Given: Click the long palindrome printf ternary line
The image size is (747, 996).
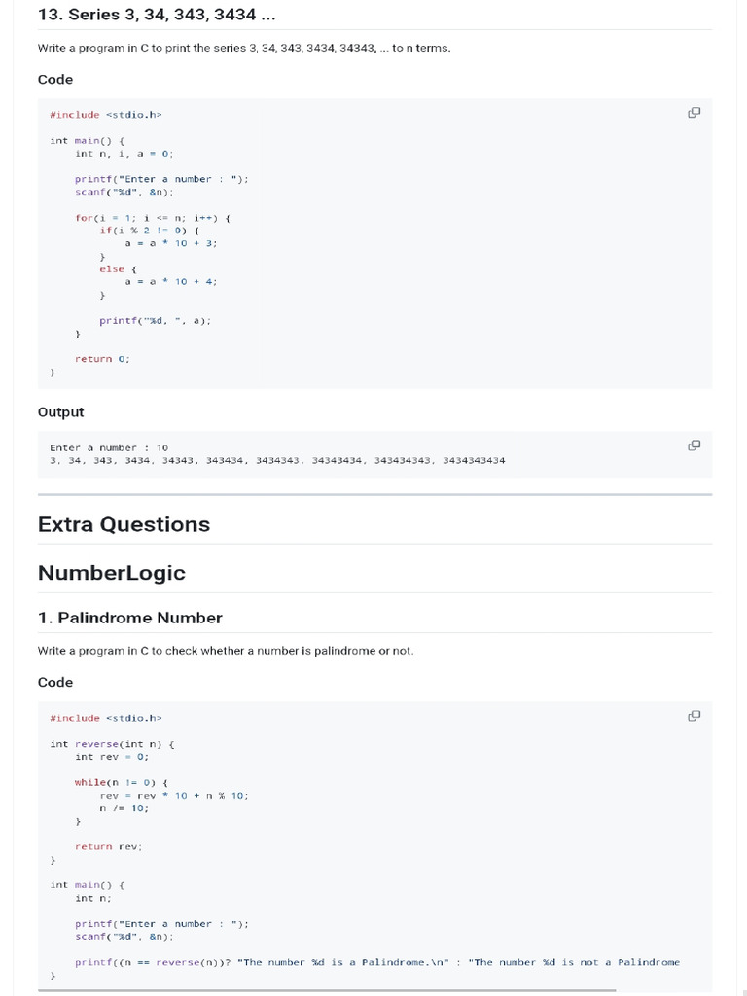Looking at the screenshot, I should 377,962.
